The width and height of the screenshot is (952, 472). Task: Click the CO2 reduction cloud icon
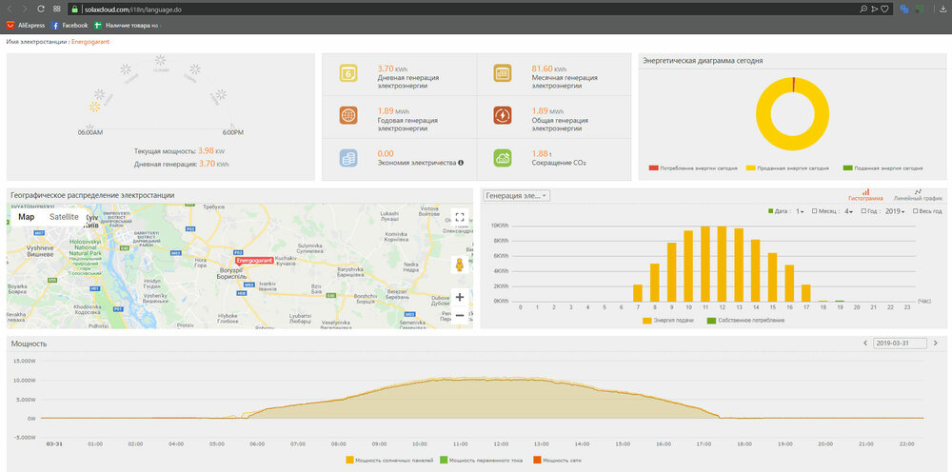pyautogui.click(x=502, y=158)
